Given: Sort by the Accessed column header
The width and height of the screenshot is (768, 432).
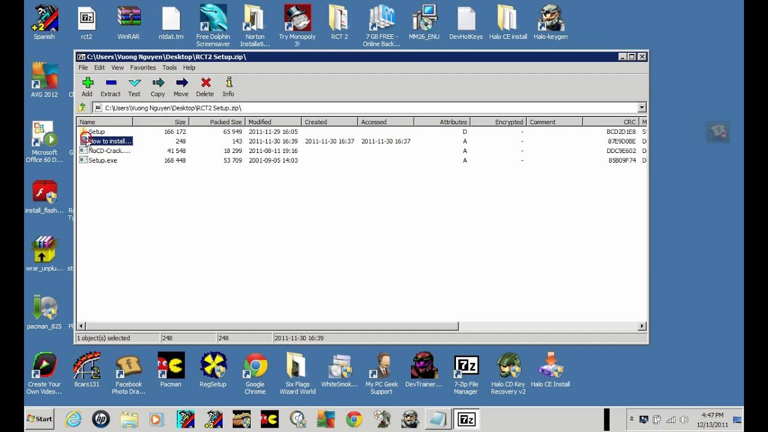Looking at the screenshot, I should click(386, 122).
